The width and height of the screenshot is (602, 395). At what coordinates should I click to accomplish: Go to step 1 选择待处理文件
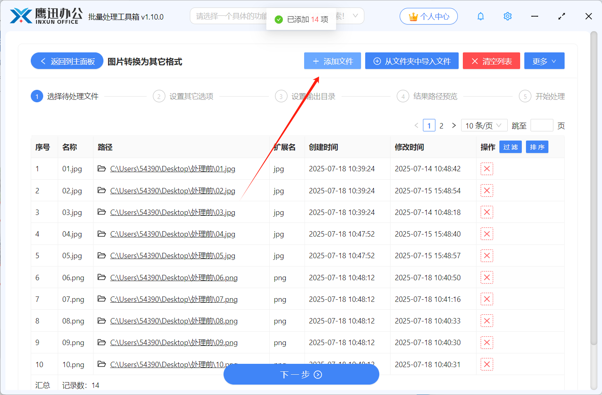click(x=65, y=96)
